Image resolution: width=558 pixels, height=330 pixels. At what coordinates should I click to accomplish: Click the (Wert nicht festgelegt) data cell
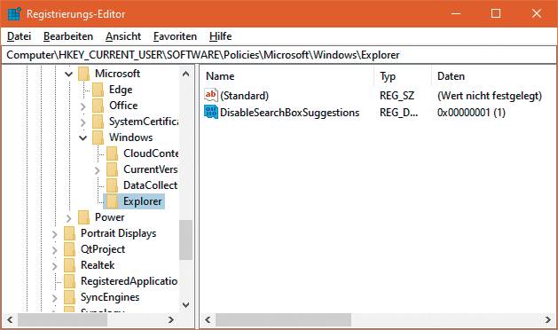(x=490, y=96)
